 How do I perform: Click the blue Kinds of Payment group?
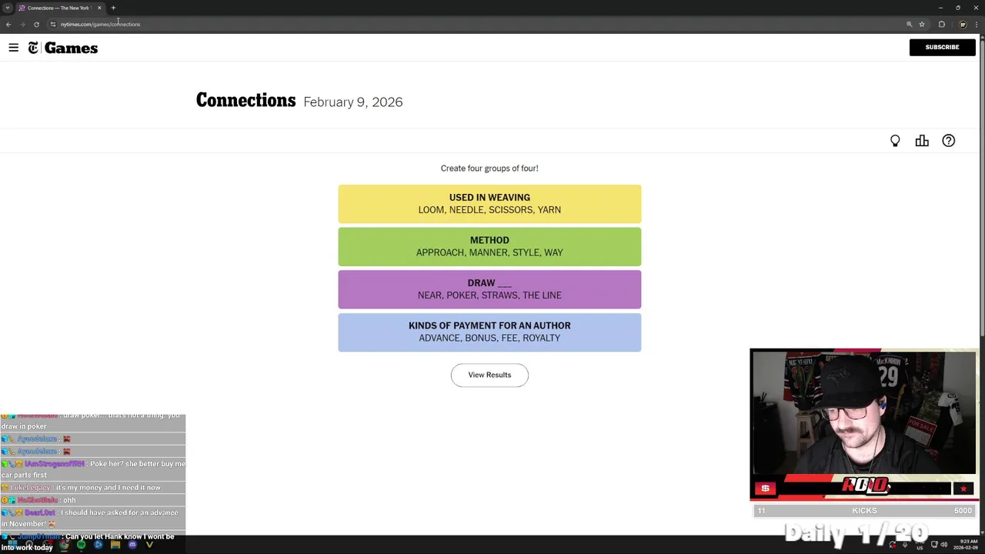(x=489, y=332)
